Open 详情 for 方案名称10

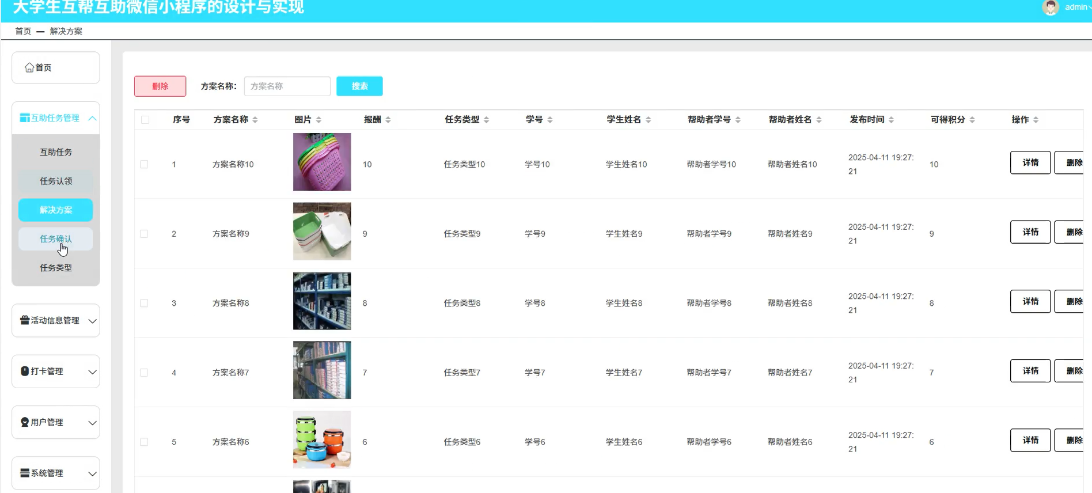[1030, 162]
